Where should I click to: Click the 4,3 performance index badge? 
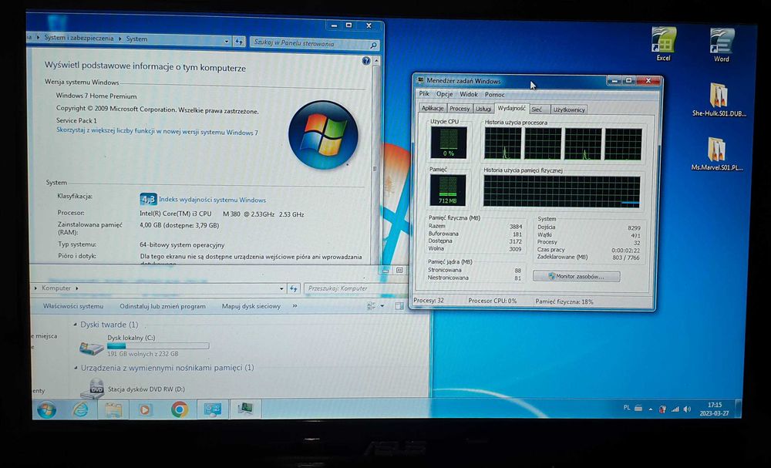tap(148, 199)
